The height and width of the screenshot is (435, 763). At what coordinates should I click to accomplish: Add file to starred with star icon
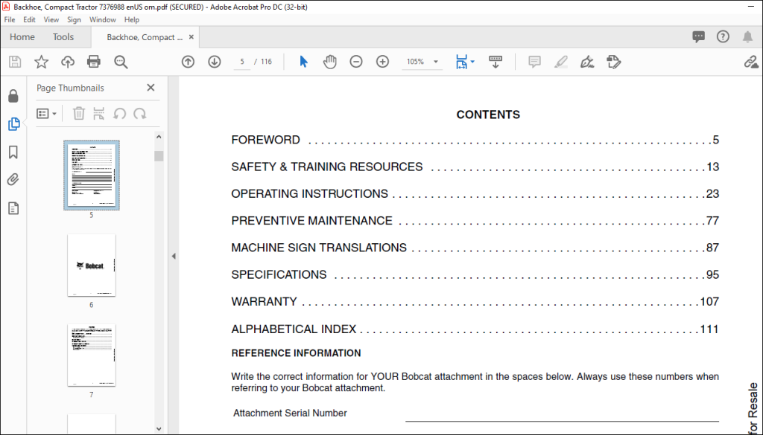[x=42, y=62]
